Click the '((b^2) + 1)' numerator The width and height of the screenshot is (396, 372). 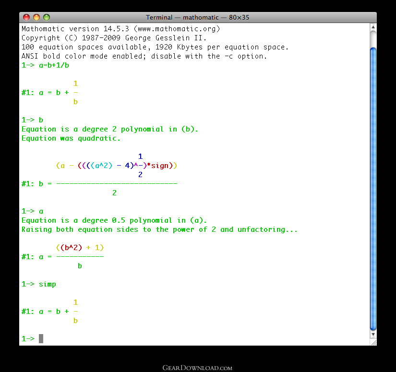[x=80, y=248]
